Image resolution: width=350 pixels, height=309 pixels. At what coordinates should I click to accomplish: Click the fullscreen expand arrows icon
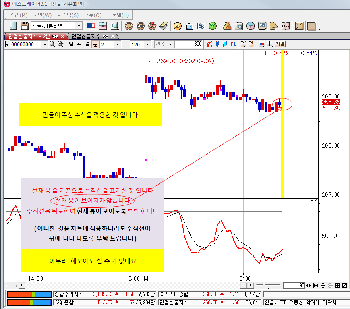(299, 26)
